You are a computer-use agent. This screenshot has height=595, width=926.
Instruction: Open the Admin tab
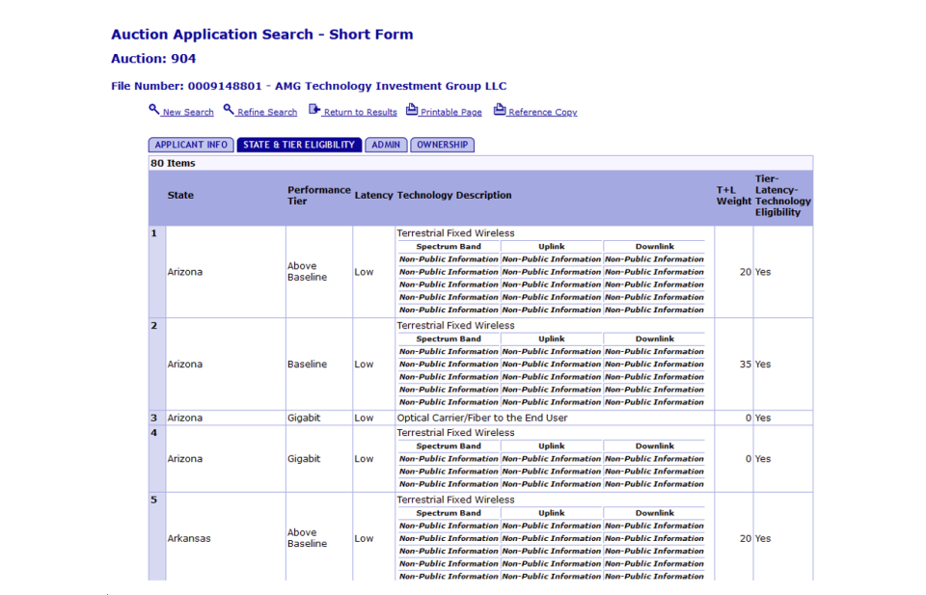[386, 145]
